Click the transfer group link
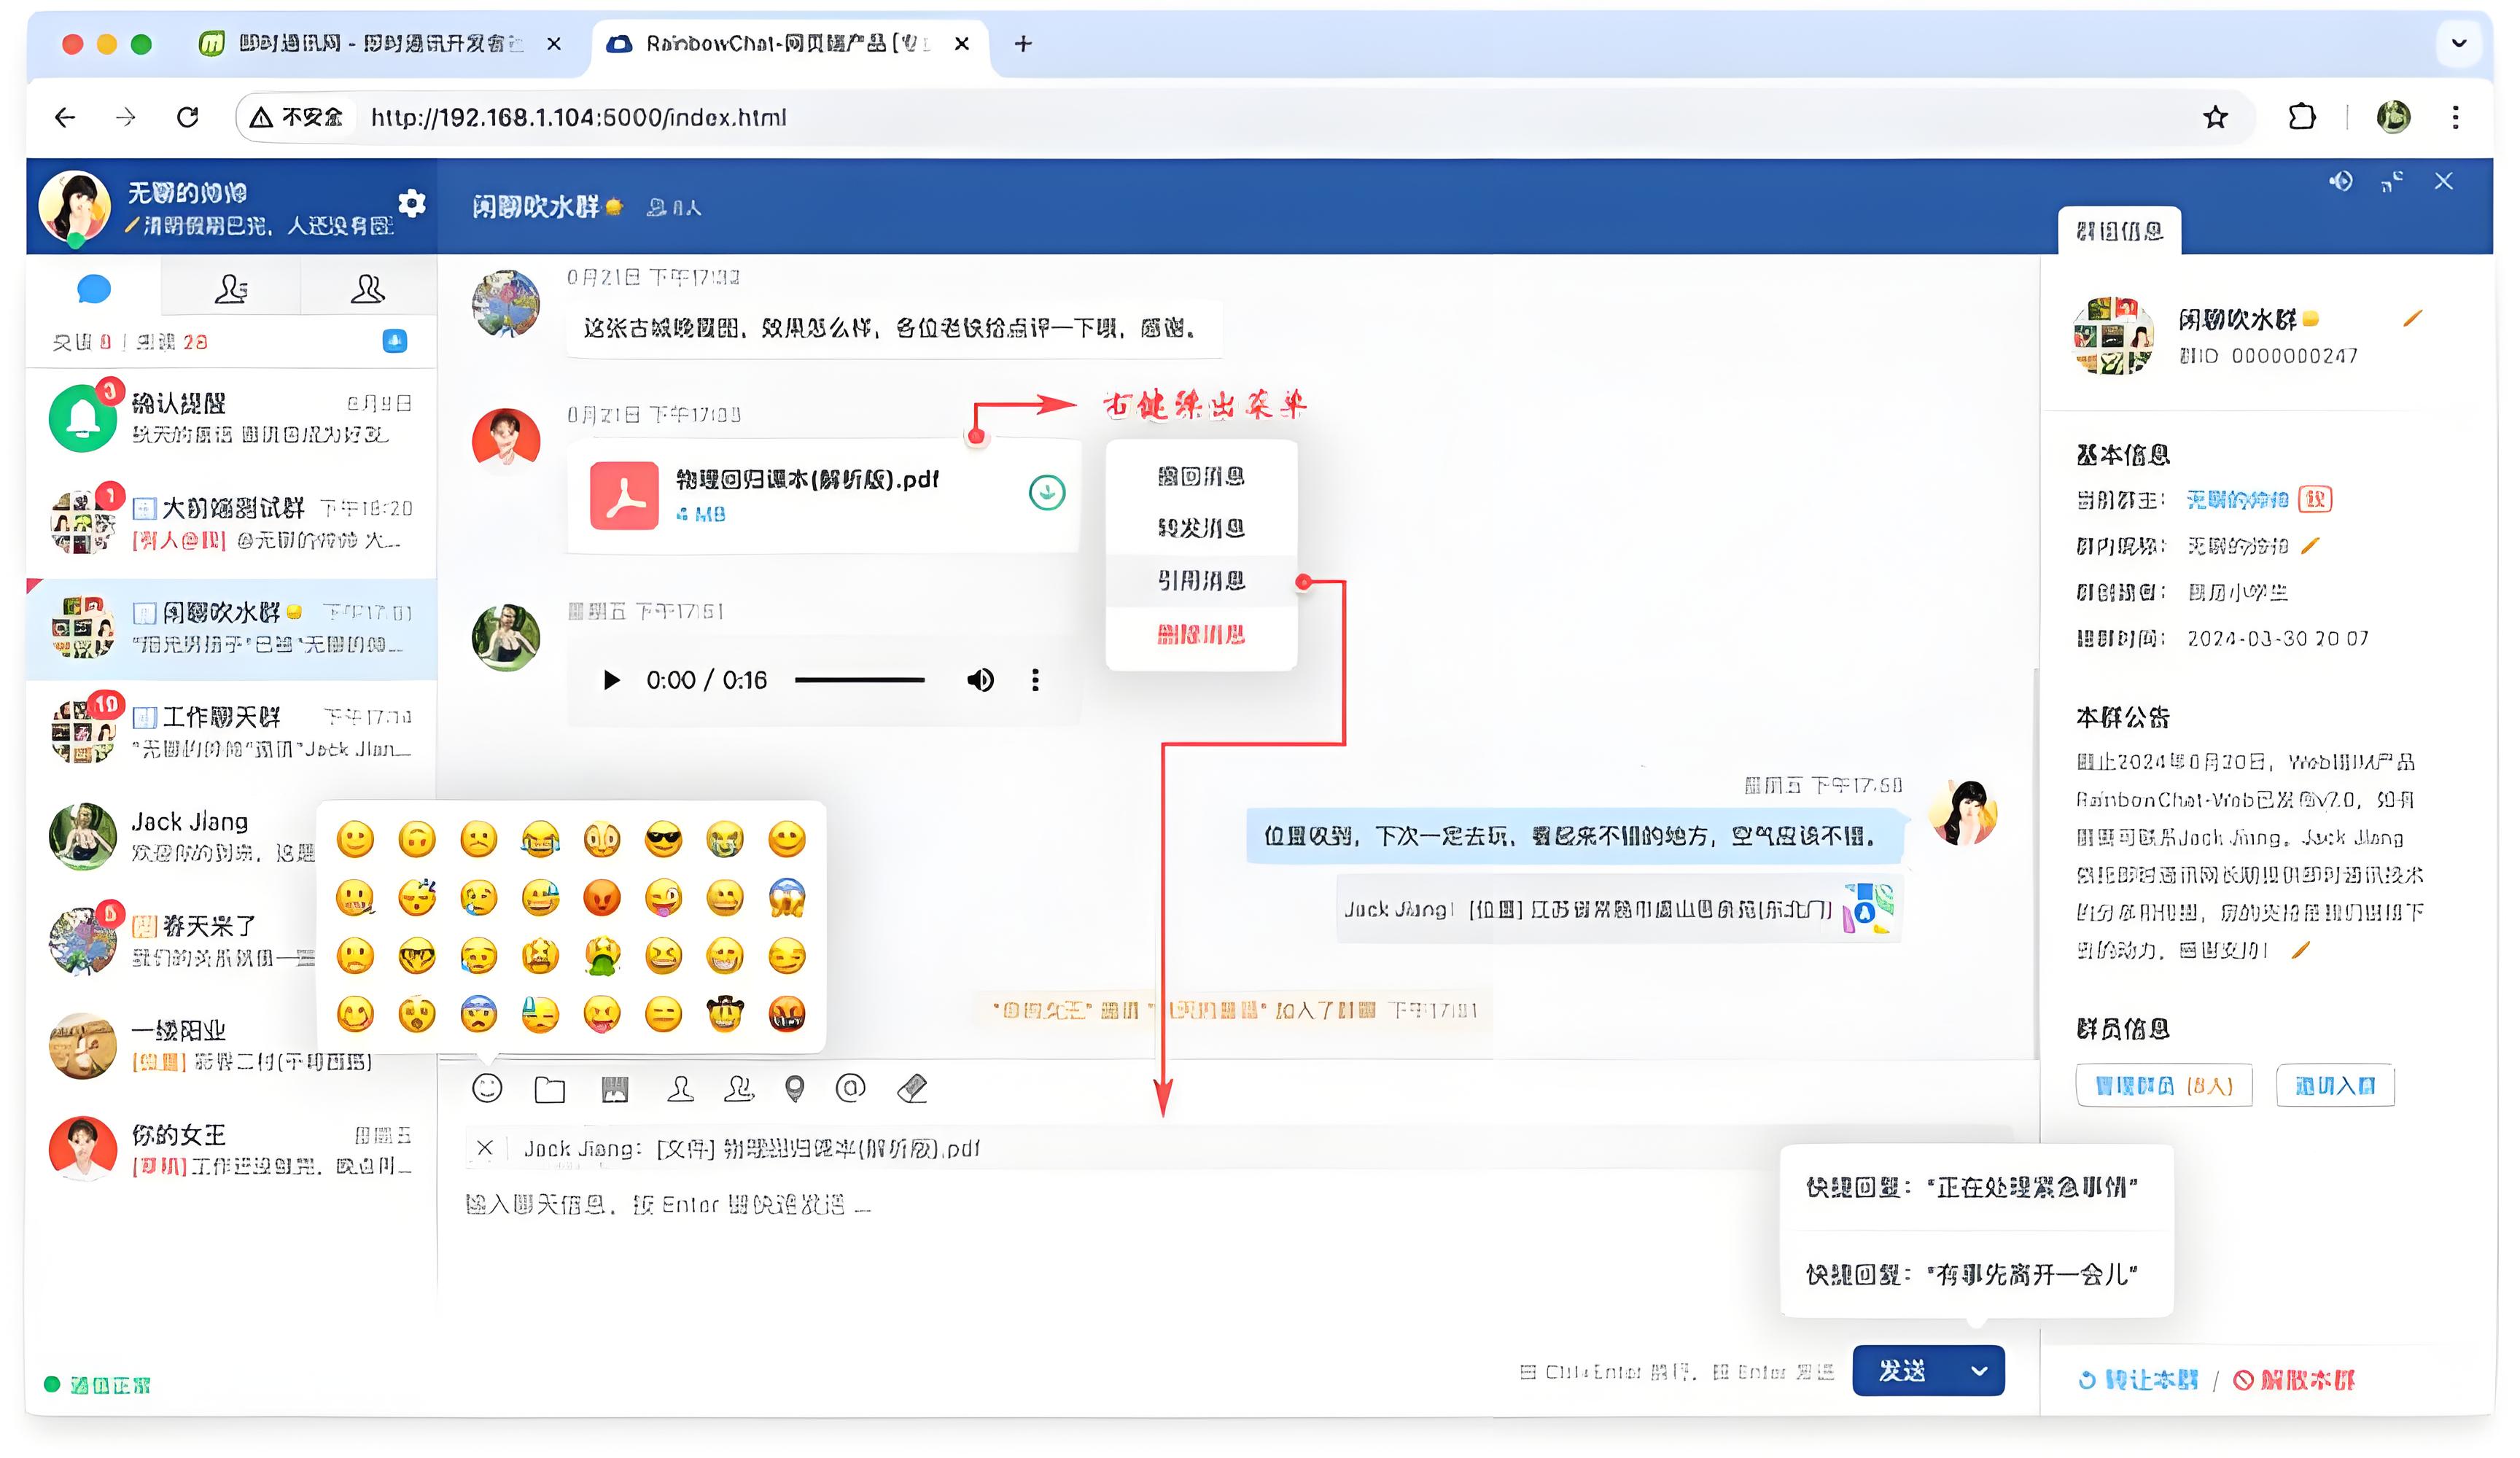The height and width of the screenshot is (1458, 2520). (2138, 1380)
